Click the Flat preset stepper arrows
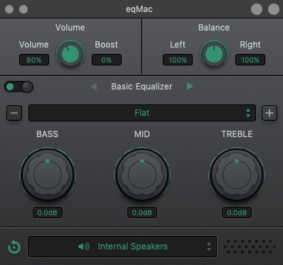This screenshot has width=283, height=265. 248,113
